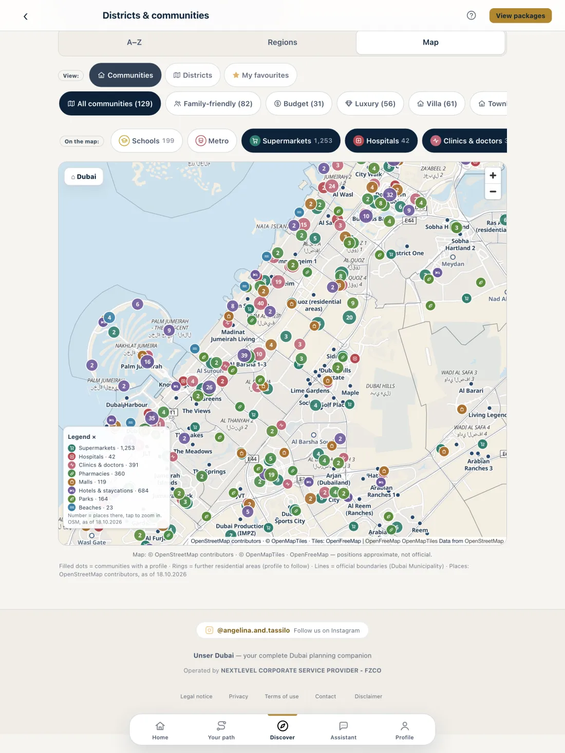Click the purple 26 cluster marker

click(x=209, y=387)
